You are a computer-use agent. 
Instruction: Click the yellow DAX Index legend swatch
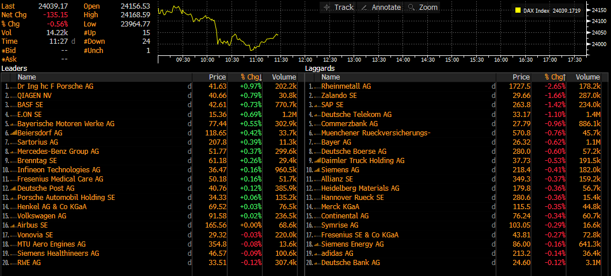[x=518, y=11]
